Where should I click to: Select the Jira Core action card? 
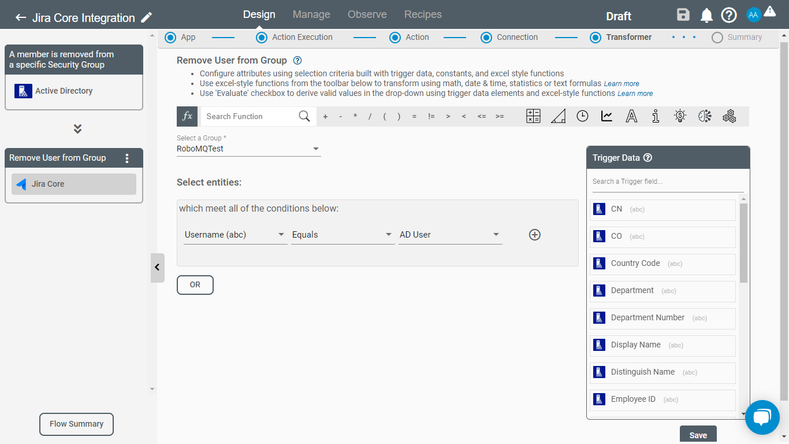[x=74, y=184]
